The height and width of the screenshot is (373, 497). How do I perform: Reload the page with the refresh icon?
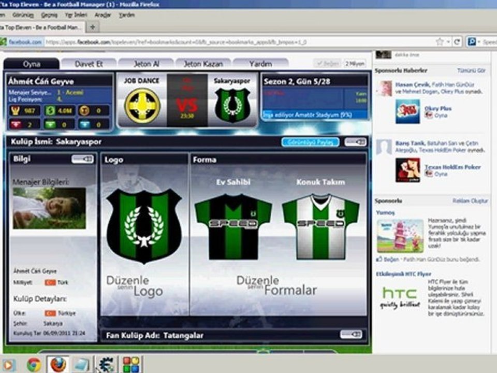point(457,41)
